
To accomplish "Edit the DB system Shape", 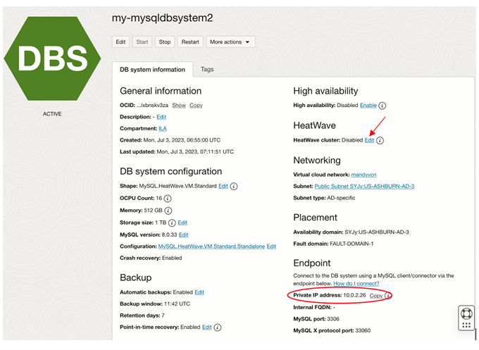I will (x=223, y=186).
